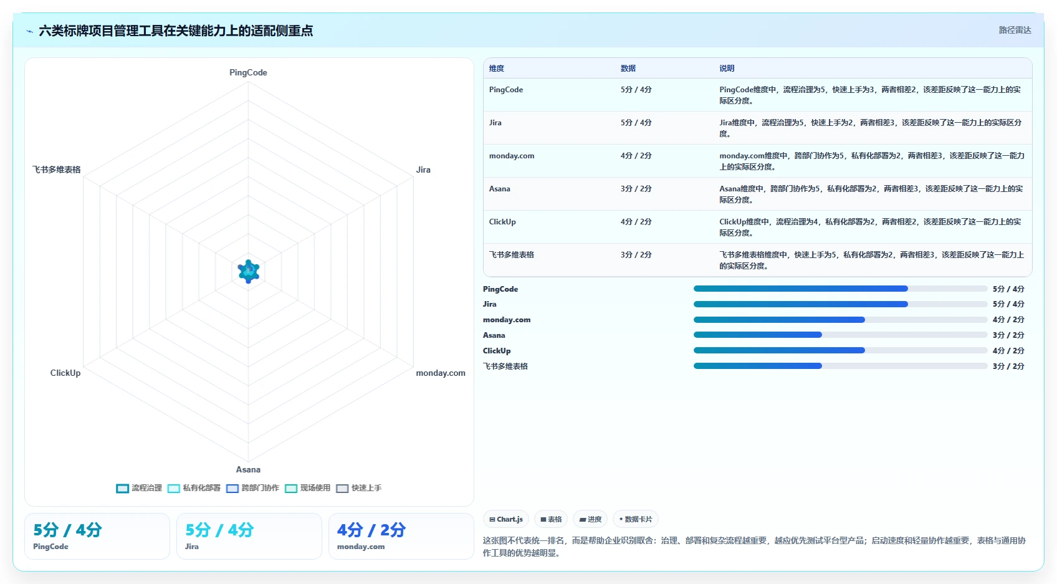This screenshot has width=1057, height=584.
Task: Click the PingCode progress bar
Action: tap(840, 289)
